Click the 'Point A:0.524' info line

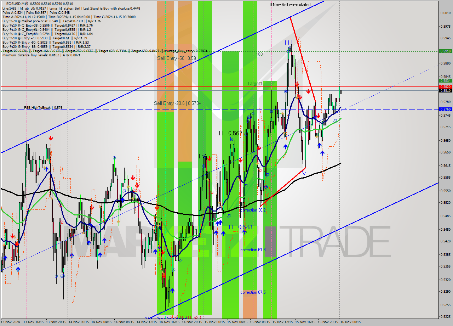click(36, 12)
